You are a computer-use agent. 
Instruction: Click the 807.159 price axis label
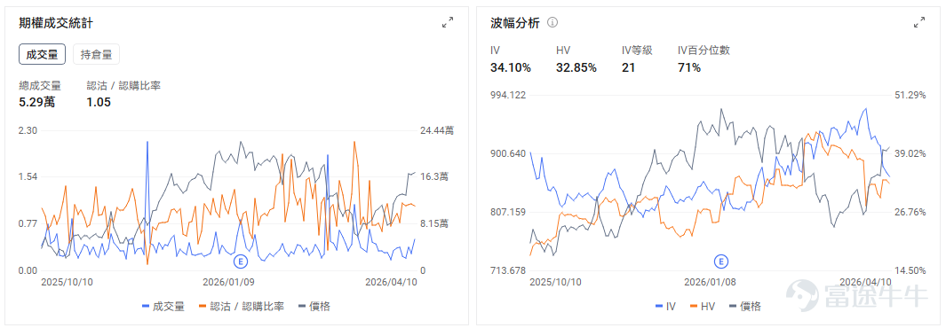pyautogui.click(x=509, y=212)
